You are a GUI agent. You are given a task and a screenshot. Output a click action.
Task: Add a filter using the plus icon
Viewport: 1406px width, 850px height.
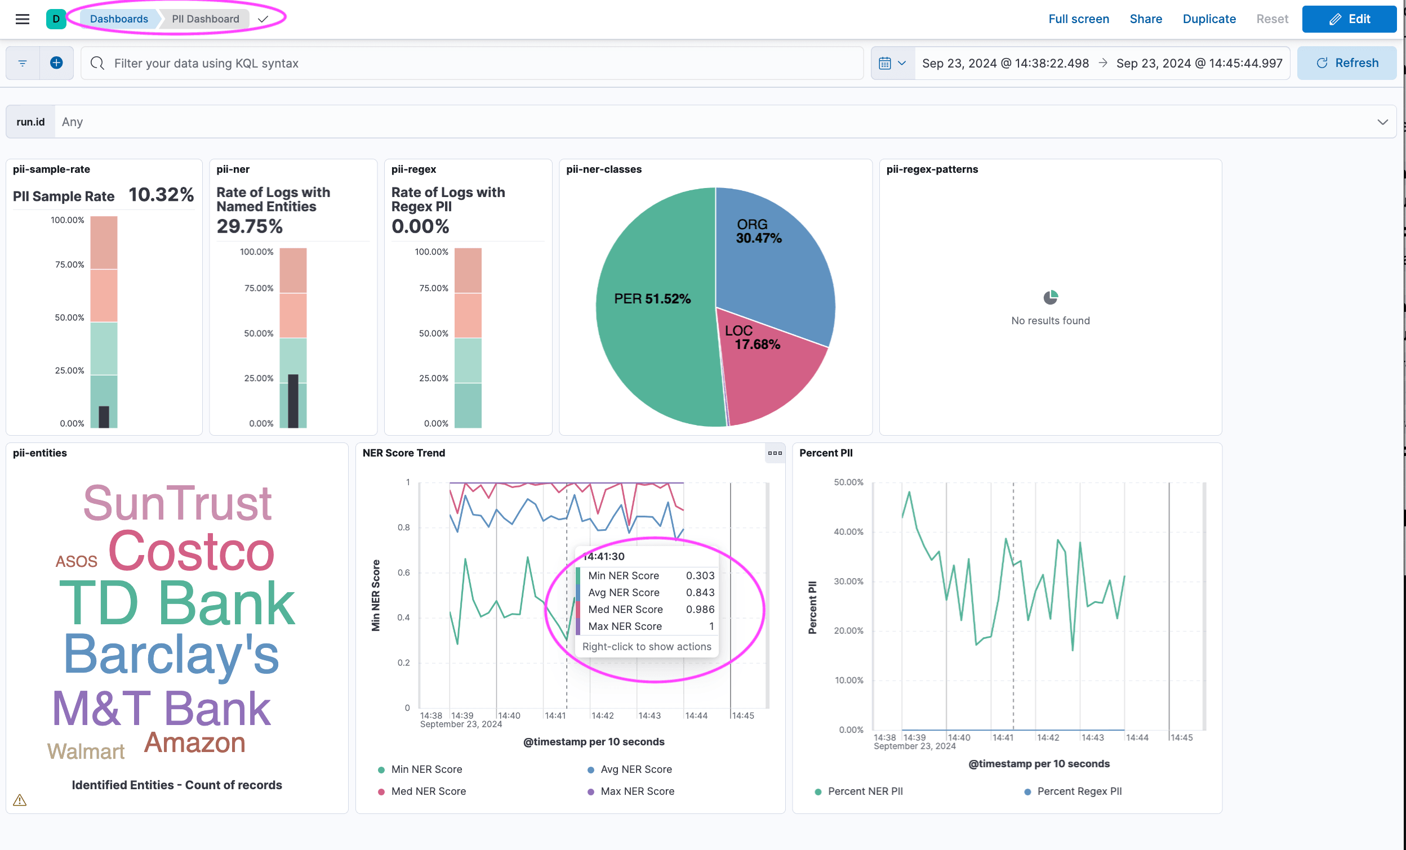tap(56, 62)
